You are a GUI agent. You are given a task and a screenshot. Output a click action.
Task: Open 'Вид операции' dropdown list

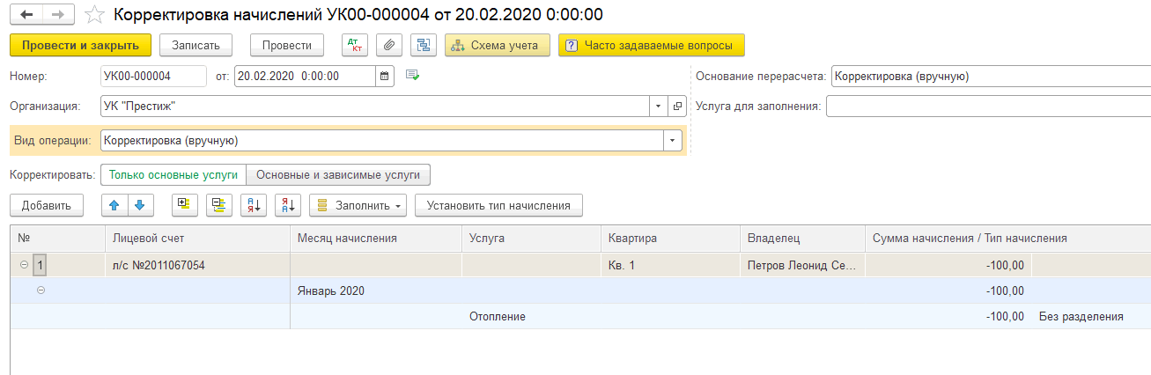tap(674, 141)
